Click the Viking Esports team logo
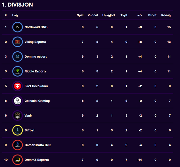Image resolution: width=180 pixels, height=167 pixels. (18, 42)
